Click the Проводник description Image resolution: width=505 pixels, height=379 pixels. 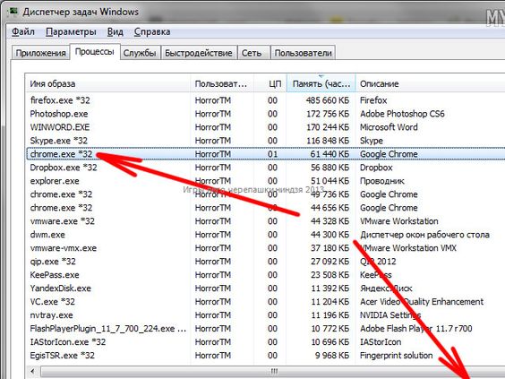pyautogui.click(x=382, y=181)
